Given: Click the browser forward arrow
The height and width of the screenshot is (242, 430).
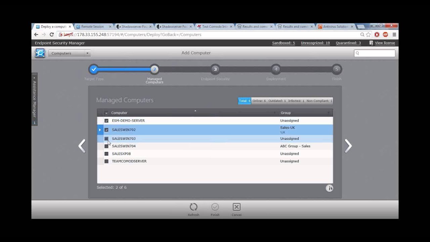Looking at the screenshot, I should pos(44,34).
